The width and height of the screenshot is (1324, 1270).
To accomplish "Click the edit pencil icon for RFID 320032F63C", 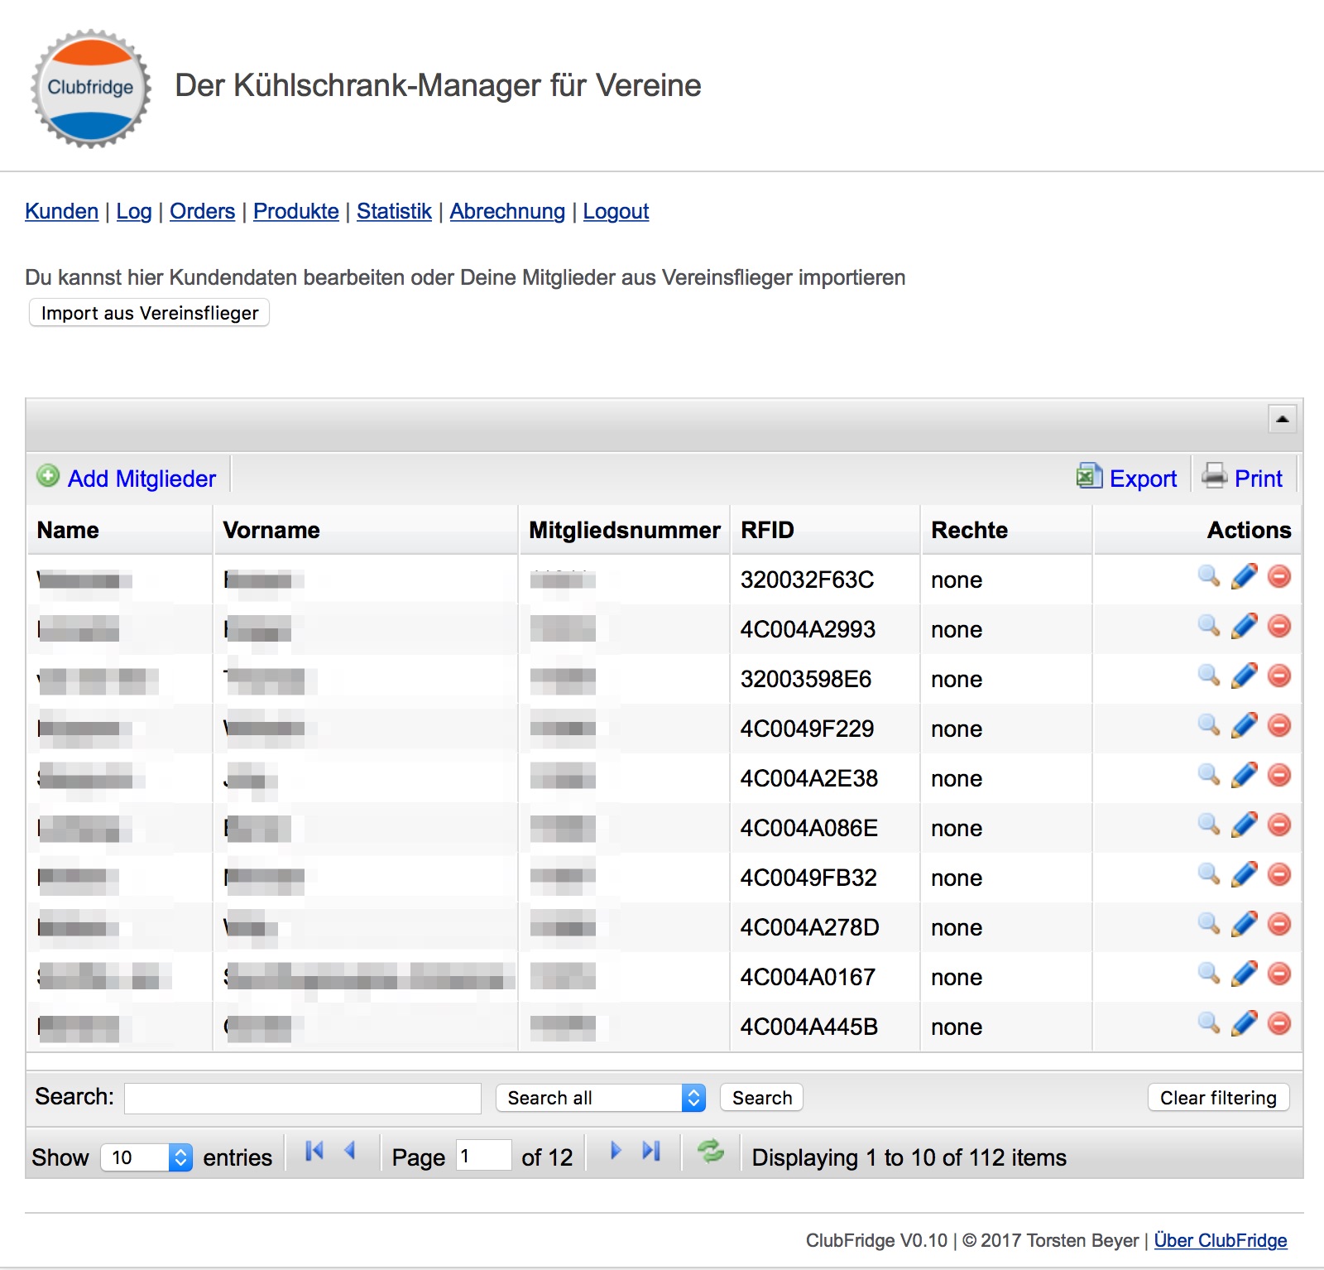I will tap(1244, 576).
